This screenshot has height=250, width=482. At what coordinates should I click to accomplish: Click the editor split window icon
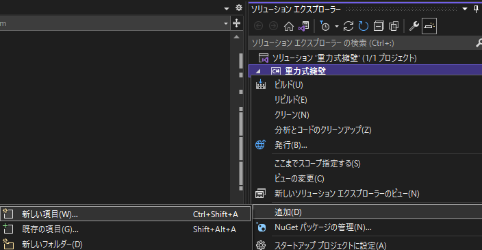(x=236, y=23)
